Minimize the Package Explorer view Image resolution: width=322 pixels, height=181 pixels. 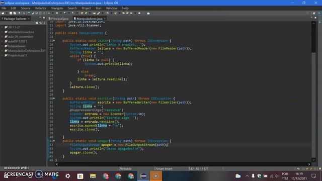[x=40, y=18]
